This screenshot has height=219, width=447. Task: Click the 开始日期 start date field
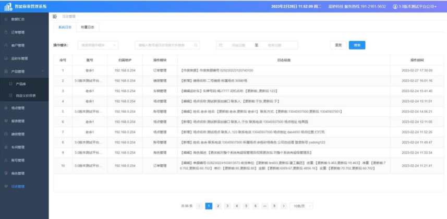238,45
